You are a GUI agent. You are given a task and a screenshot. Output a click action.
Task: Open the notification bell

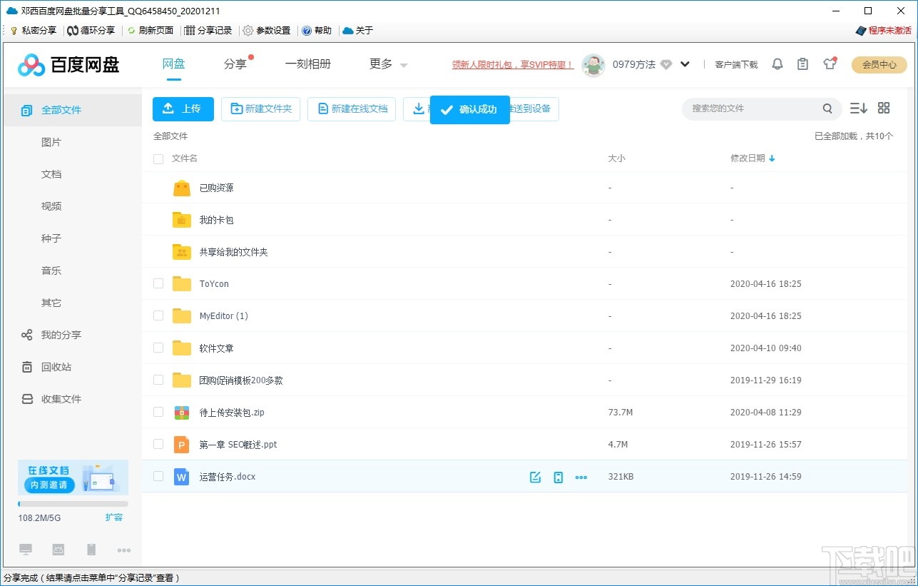click(777, 64)
